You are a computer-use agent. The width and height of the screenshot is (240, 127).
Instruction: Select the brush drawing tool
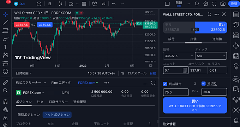(x=5, y=39)
